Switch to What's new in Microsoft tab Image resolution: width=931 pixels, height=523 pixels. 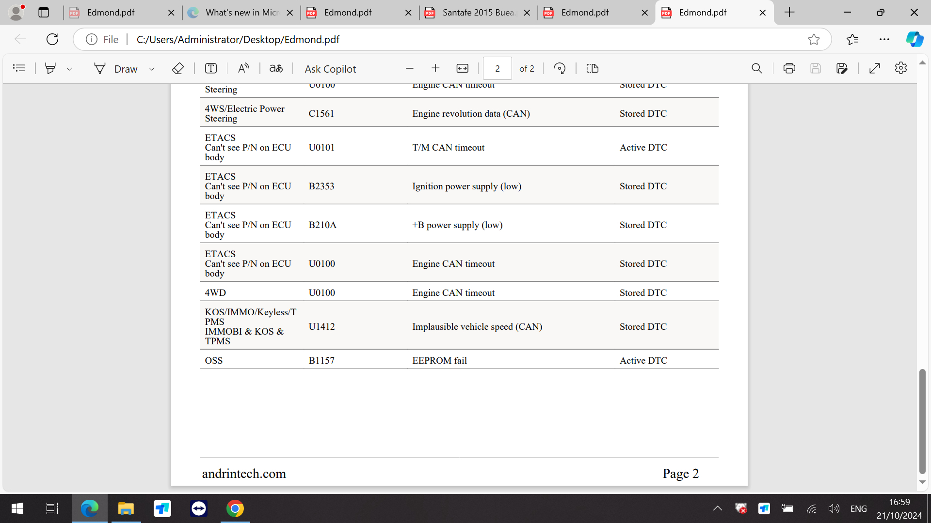241,13
